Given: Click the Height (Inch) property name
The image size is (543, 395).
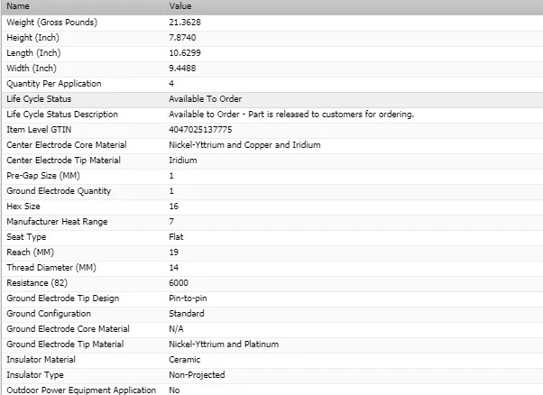Looking at the screenshot, I should [34, 37].
